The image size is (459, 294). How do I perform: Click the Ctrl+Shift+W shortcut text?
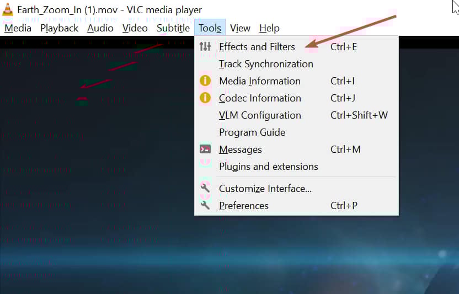point(359,115)
